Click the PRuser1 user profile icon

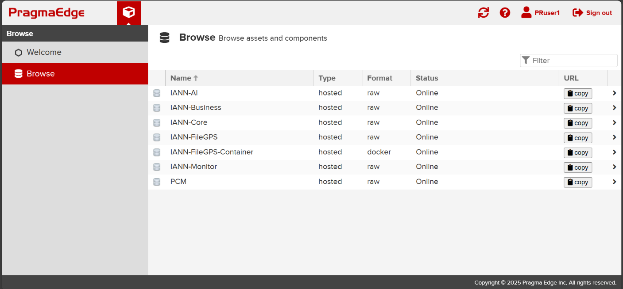pos(526,12)
